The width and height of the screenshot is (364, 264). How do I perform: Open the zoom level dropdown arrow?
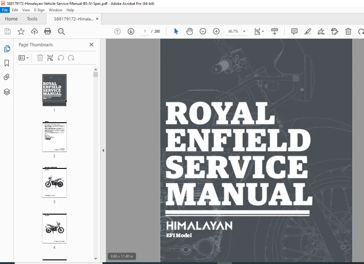[x=244, y=31]
